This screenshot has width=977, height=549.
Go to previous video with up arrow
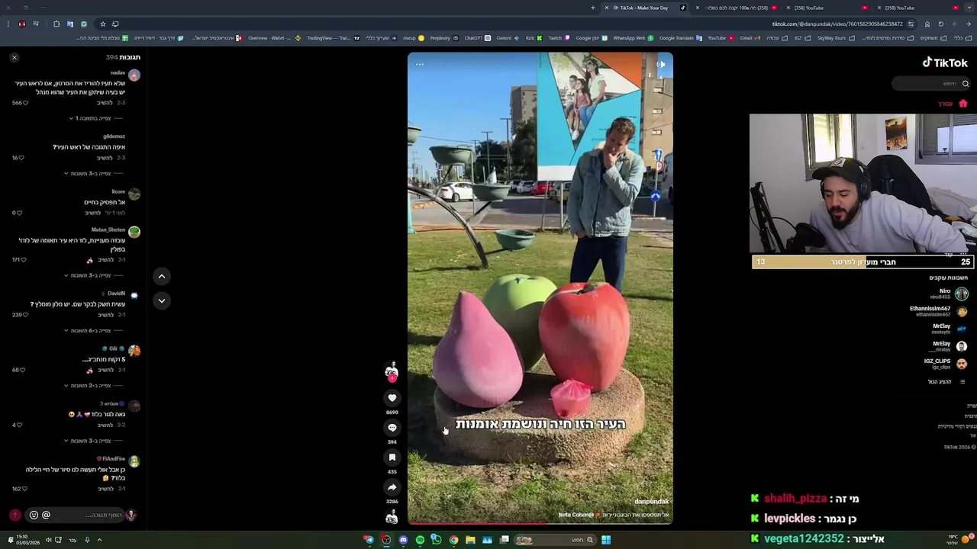pos(162,276)
